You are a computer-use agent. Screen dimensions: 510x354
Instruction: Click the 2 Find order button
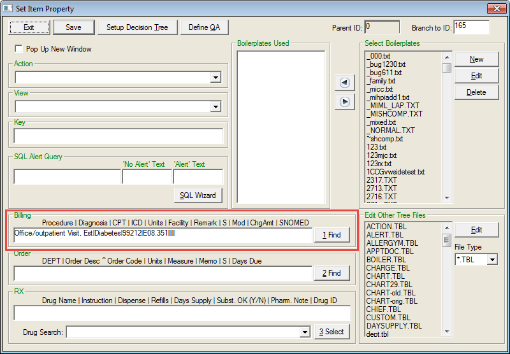pyautogui.click(x=331, y=273)
